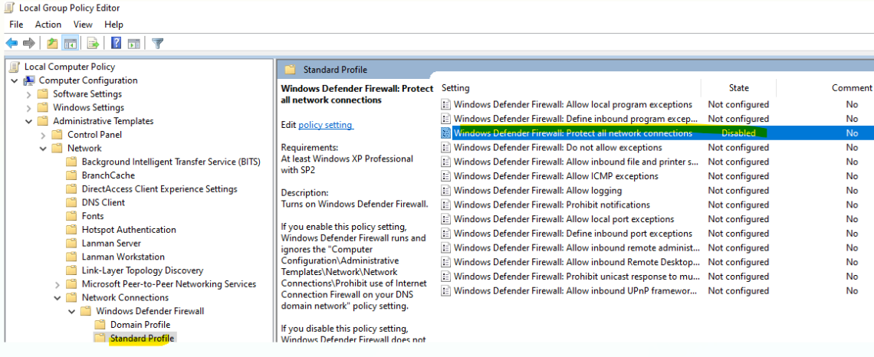Go back with the blue Back arrow
Viewport: 874px width, 357px height.
(x=11, y=43)
